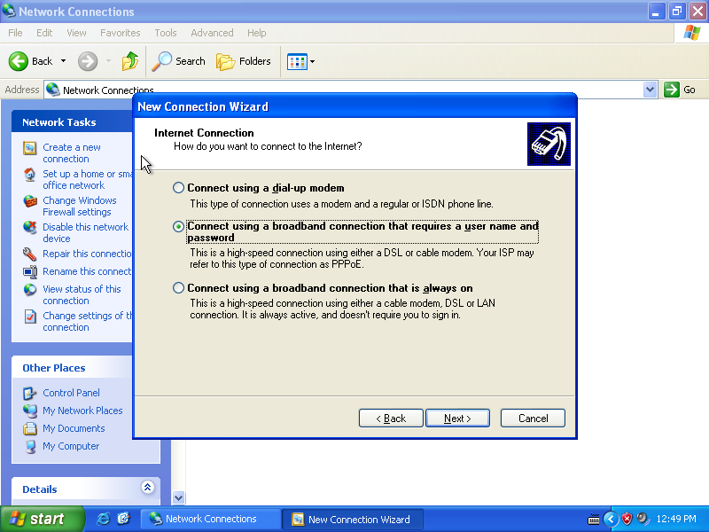The height and width of the screenshot is (532, 709).
Task: Open the Favorites menu
Action: [x=121, y=33]
